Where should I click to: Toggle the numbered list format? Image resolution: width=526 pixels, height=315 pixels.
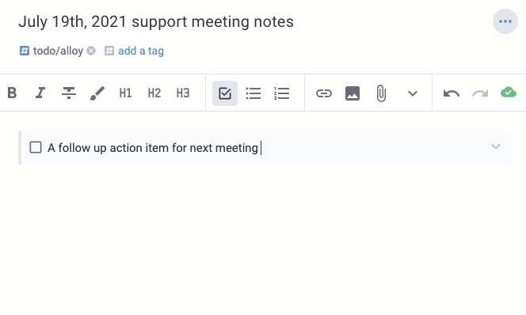[281, 93]
